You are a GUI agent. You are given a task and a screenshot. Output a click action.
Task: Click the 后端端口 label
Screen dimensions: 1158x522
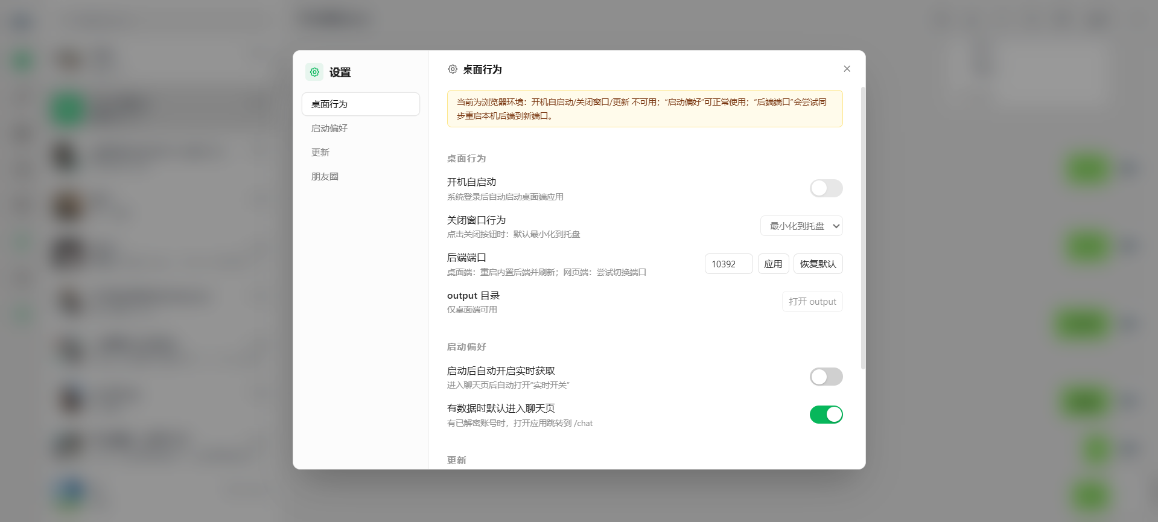pyautogui.click(x=466, y=258)
